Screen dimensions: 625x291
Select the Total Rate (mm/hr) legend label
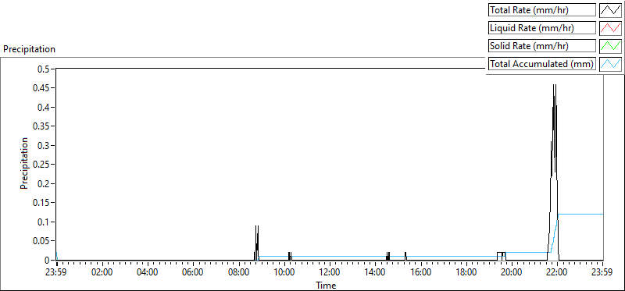[542, 10]
